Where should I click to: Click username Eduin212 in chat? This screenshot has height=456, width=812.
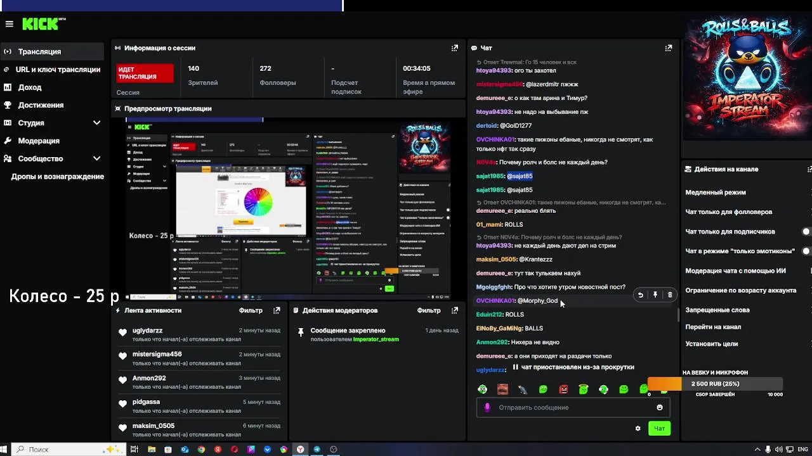[489, 314]
